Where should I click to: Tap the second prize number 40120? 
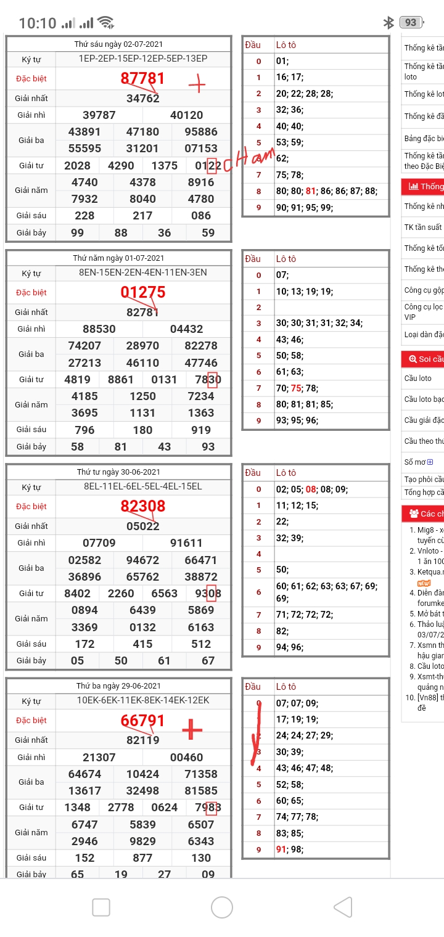tap(187, 115)
